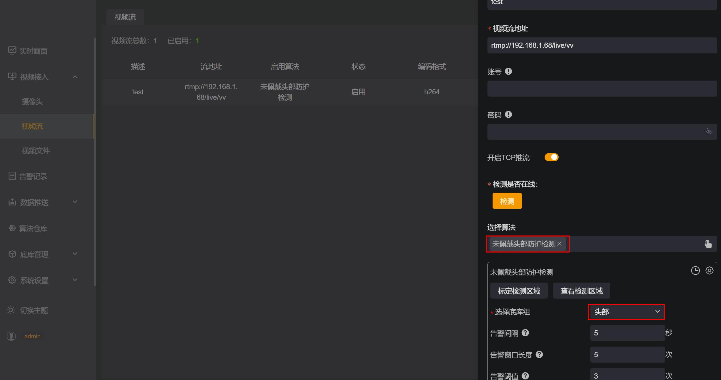721x380 pixels.
Task: Click 切换主题 to switch theme
Action: pos(33,310)
